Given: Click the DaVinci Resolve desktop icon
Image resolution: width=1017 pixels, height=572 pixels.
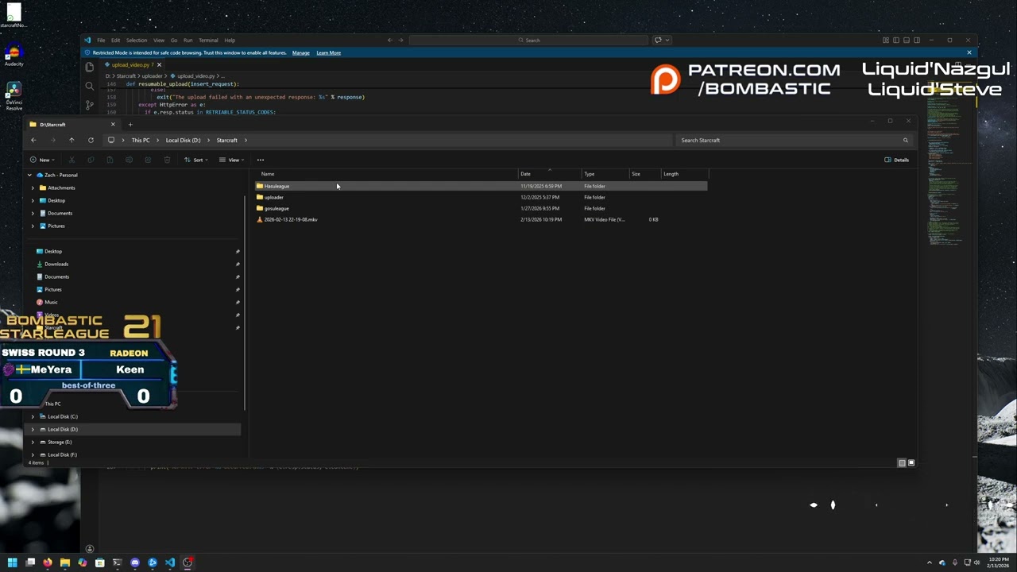Looking at the screenshot, I should [14, 94].
